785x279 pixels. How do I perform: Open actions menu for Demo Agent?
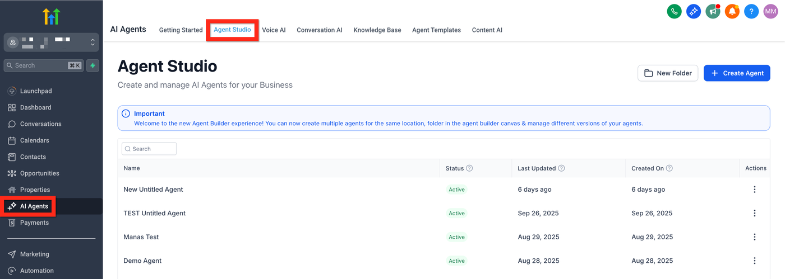(754, 261)
